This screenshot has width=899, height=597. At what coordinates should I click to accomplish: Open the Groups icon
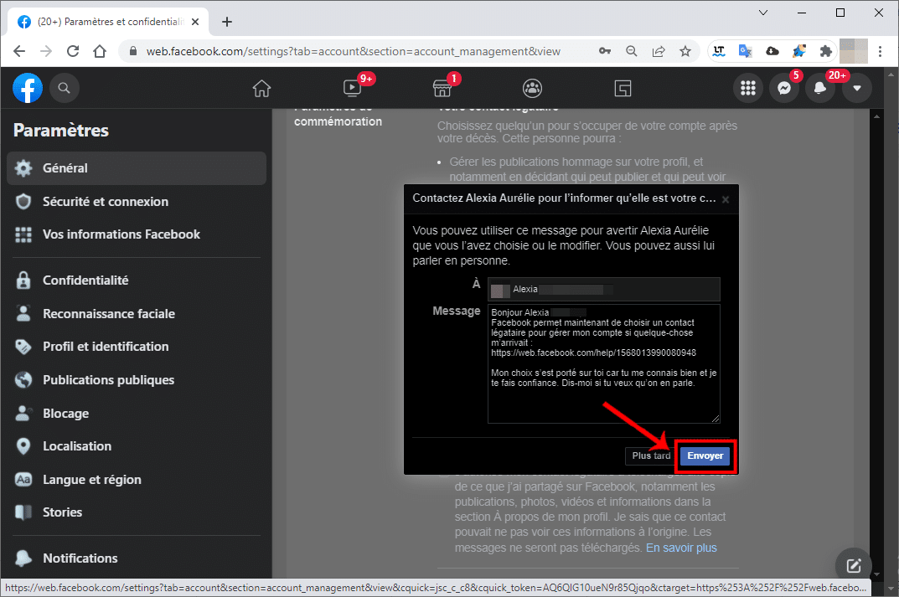coord(533,88)
